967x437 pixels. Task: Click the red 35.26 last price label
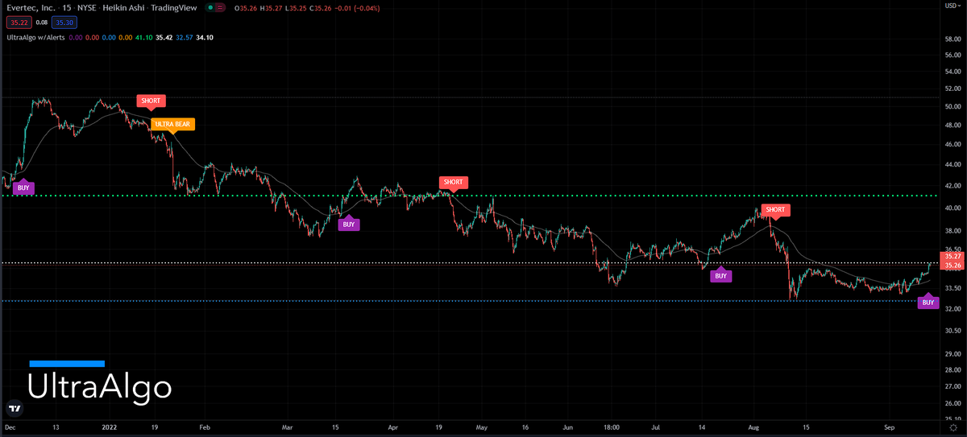coord(953,266)
